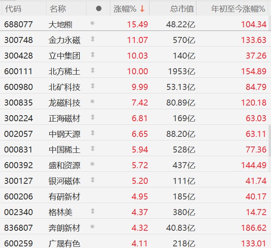Click gain value 11.07
Screen dimensions: 271x248
point(138,40)
